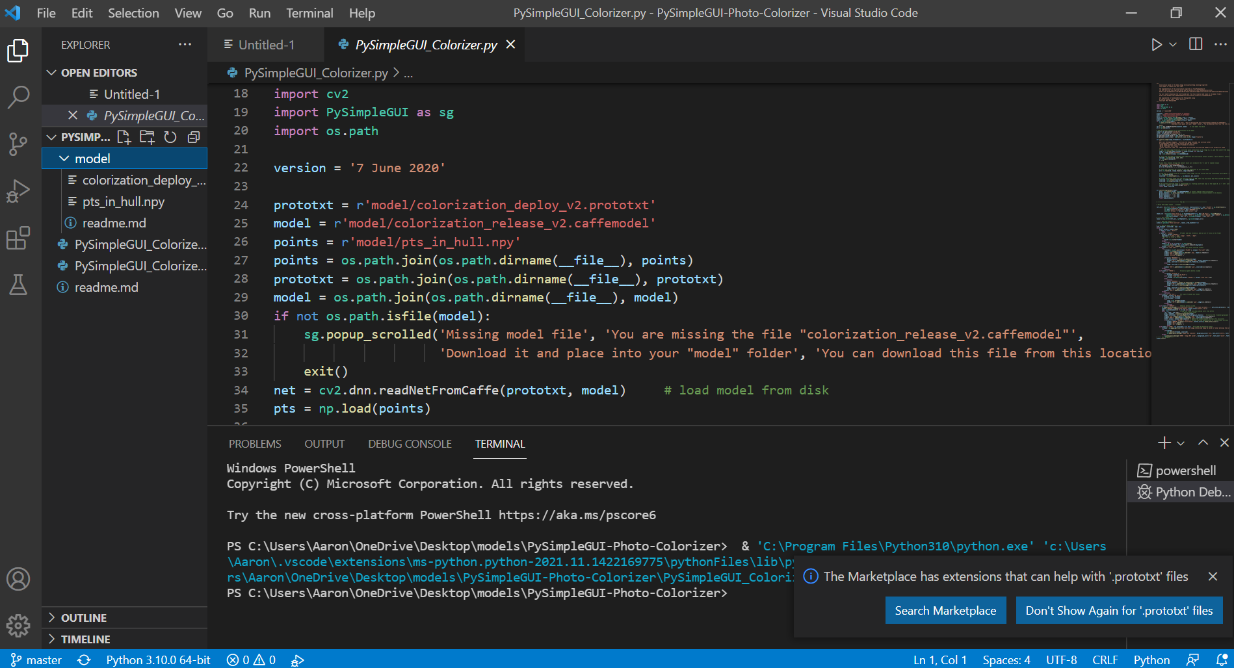Open the Run menu
The width and height of the screenshot is (1234, 668).
259,12
